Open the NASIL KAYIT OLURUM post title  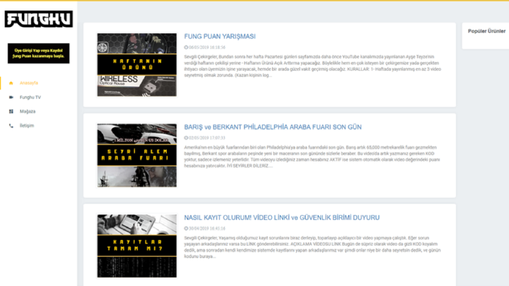coord(282,217)
